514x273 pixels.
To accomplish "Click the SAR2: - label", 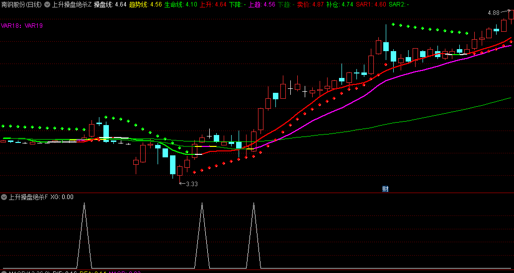I will point(399,4).
